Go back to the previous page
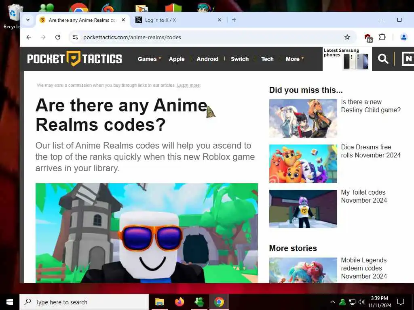This screenshot has width=414, height=310. click(x=29, y=37)
